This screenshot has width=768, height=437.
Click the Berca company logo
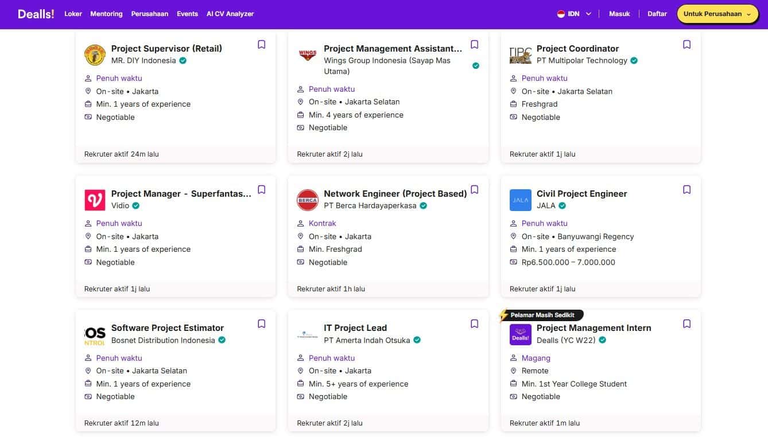(308, 200)
